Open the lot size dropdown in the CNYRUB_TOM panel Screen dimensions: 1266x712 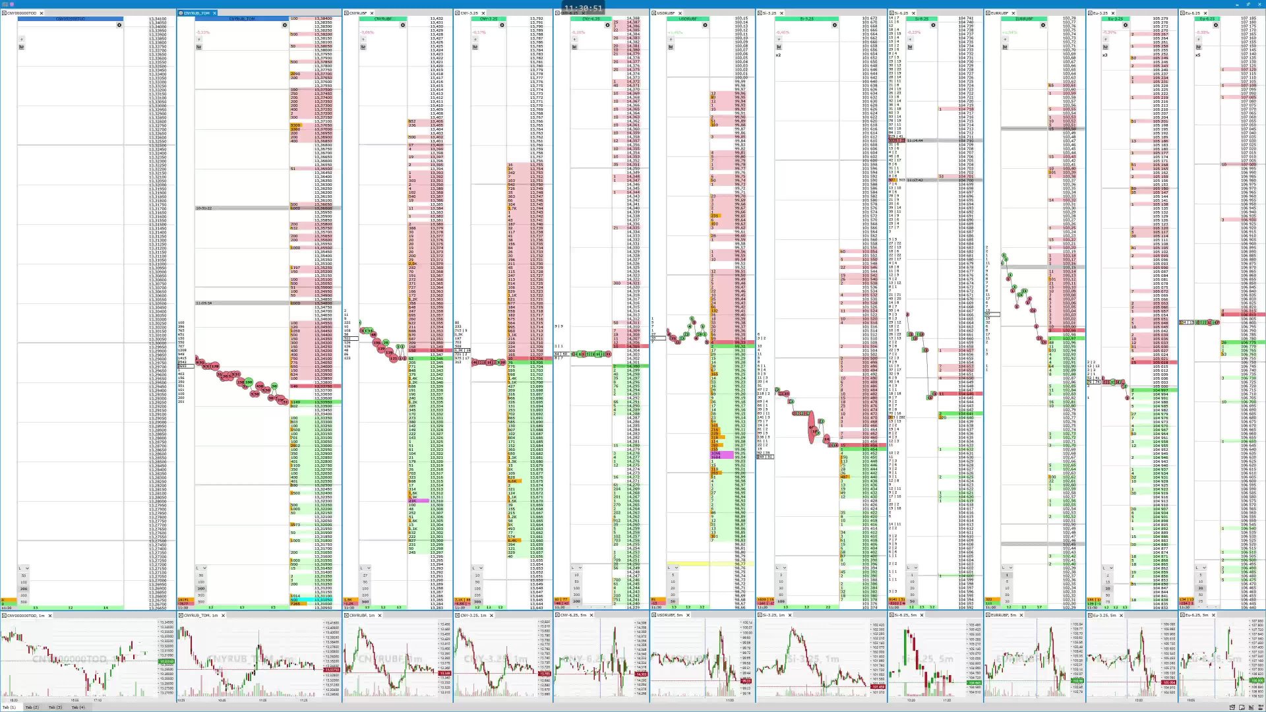(x=201, y=568)
